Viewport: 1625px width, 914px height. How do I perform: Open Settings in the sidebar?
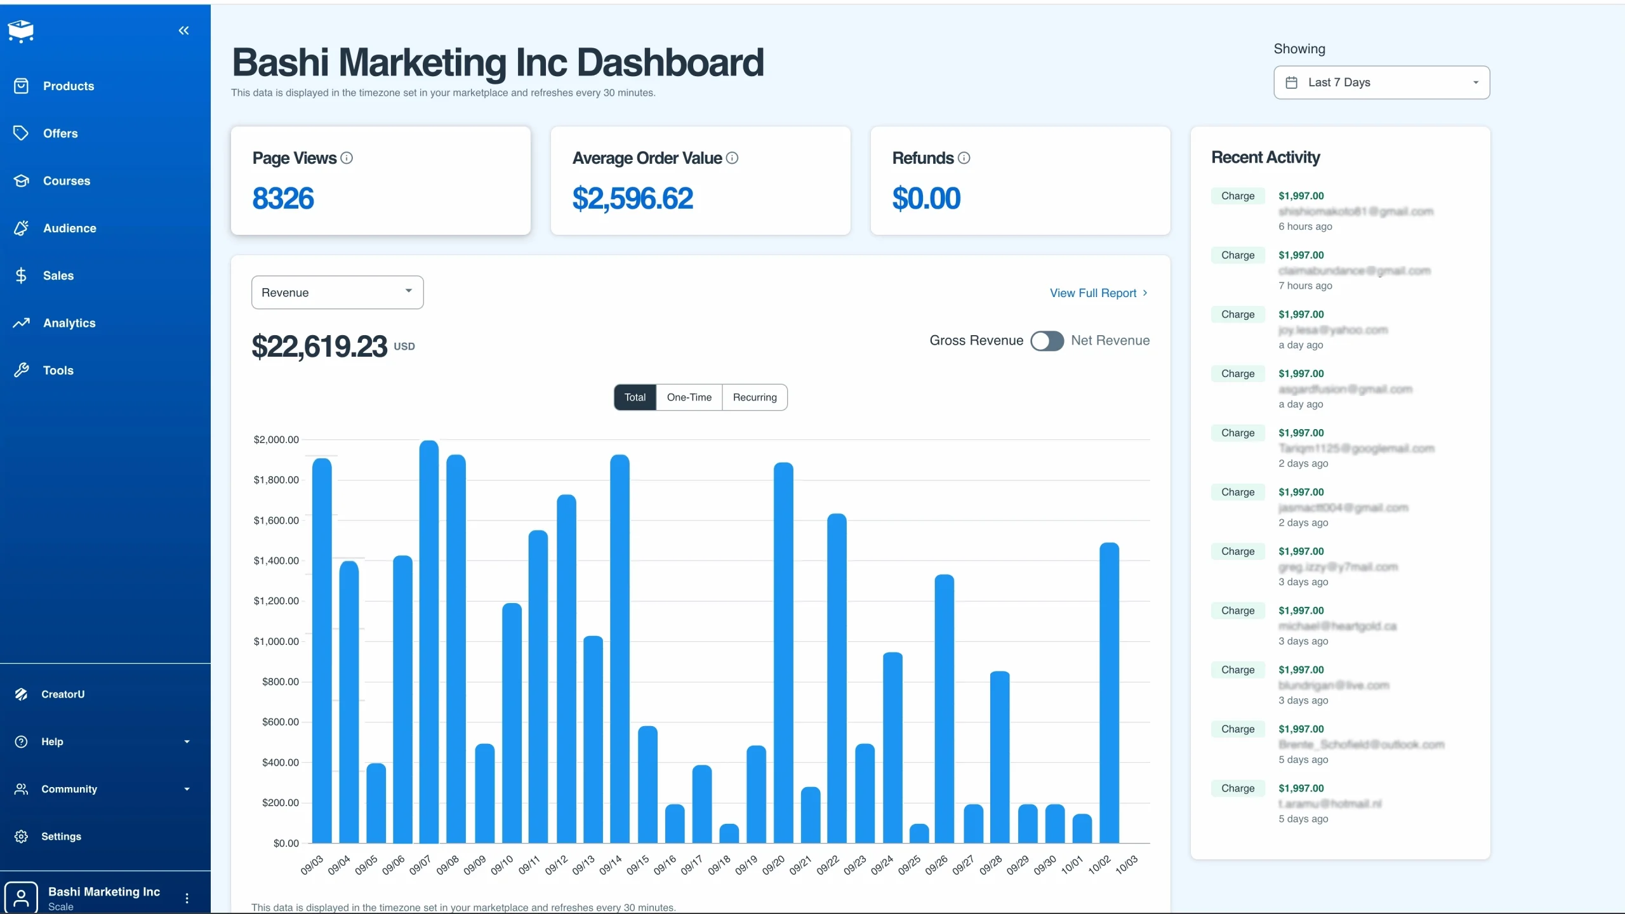point(61,837)
